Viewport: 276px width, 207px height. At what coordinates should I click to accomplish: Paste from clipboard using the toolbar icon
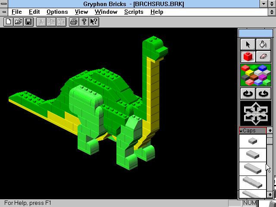[61, 22]
